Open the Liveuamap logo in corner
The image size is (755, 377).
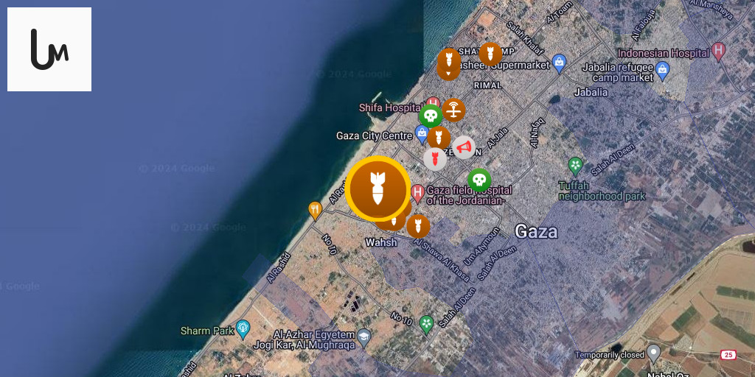click(x=49, y=49)
